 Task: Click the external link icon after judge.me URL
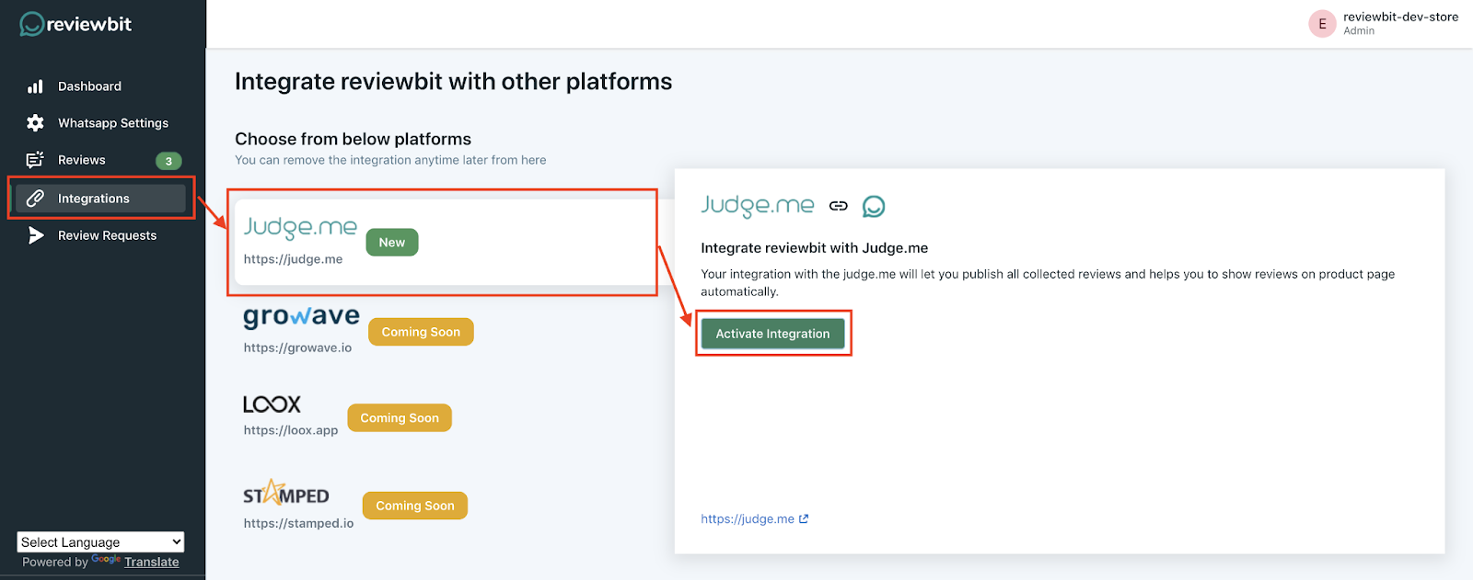point(804,518)
